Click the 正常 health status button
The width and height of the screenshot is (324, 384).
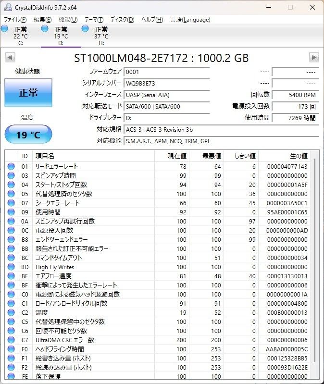click(x=28, y=93)
